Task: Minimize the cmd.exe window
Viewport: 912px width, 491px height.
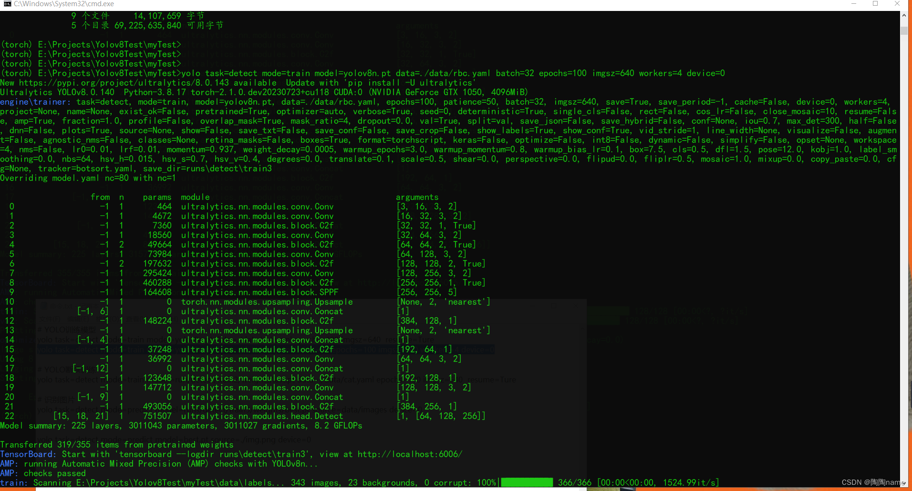Action: [x=854, y=4]
